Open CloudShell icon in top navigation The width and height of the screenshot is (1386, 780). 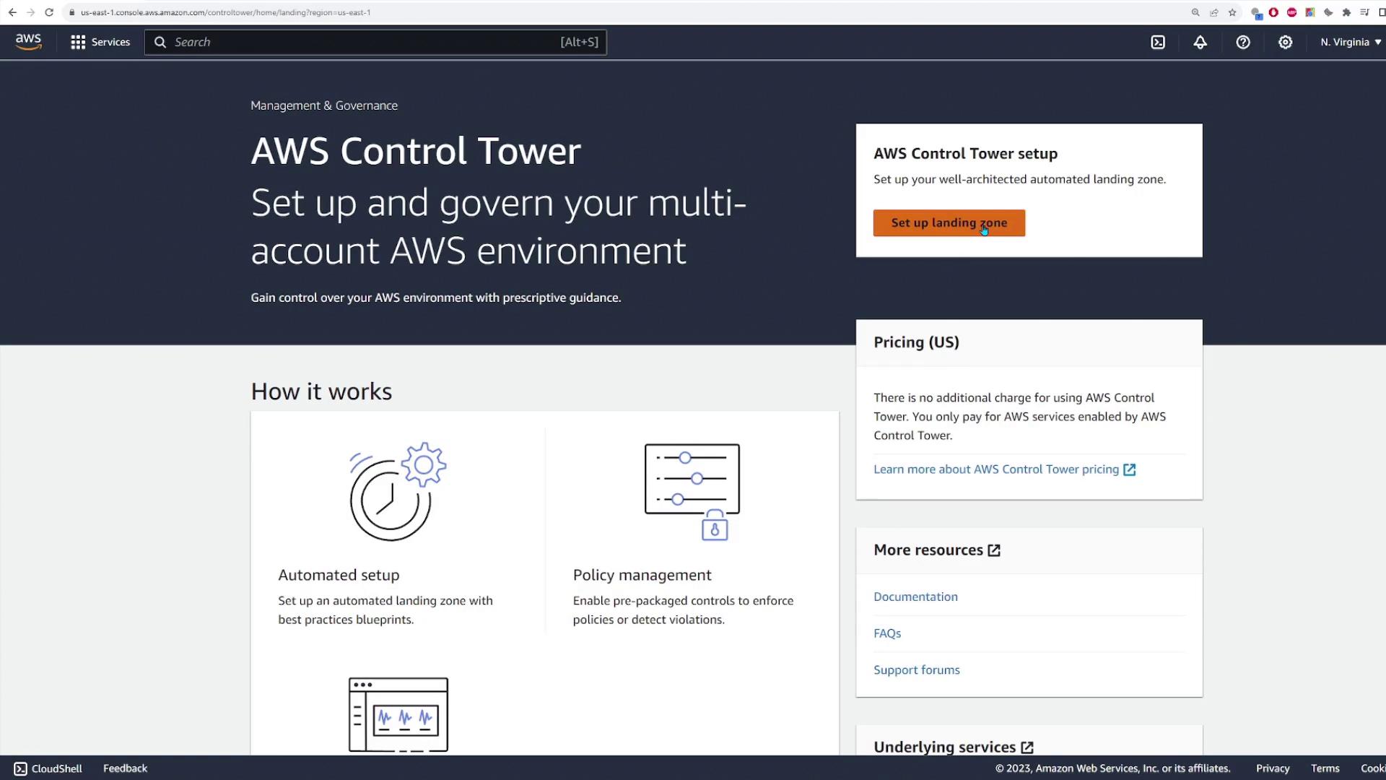point(1158,42)
